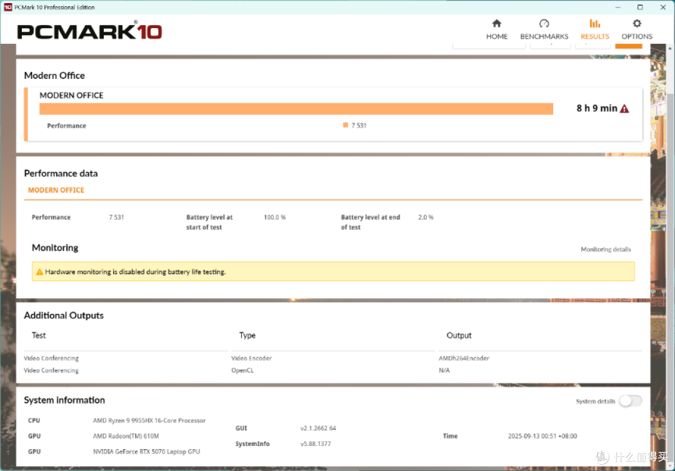Click the 'AMDh264Encoder' output cell

tap(464, 358)
